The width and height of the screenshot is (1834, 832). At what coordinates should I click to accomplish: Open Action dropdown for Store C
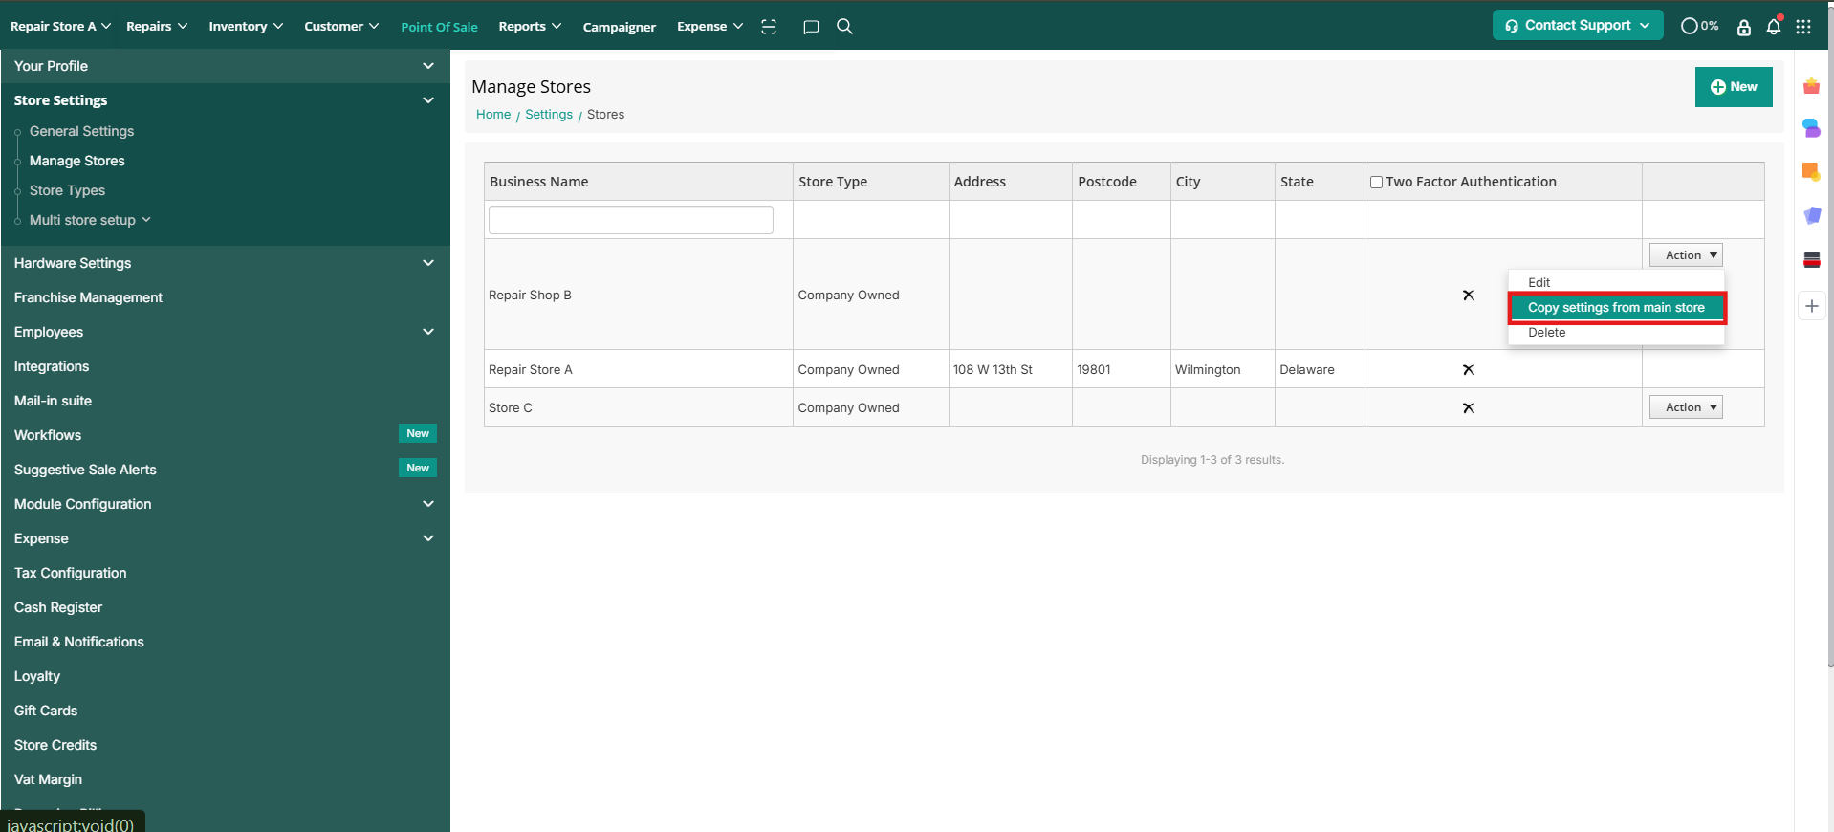click(x=1686, y=407)
